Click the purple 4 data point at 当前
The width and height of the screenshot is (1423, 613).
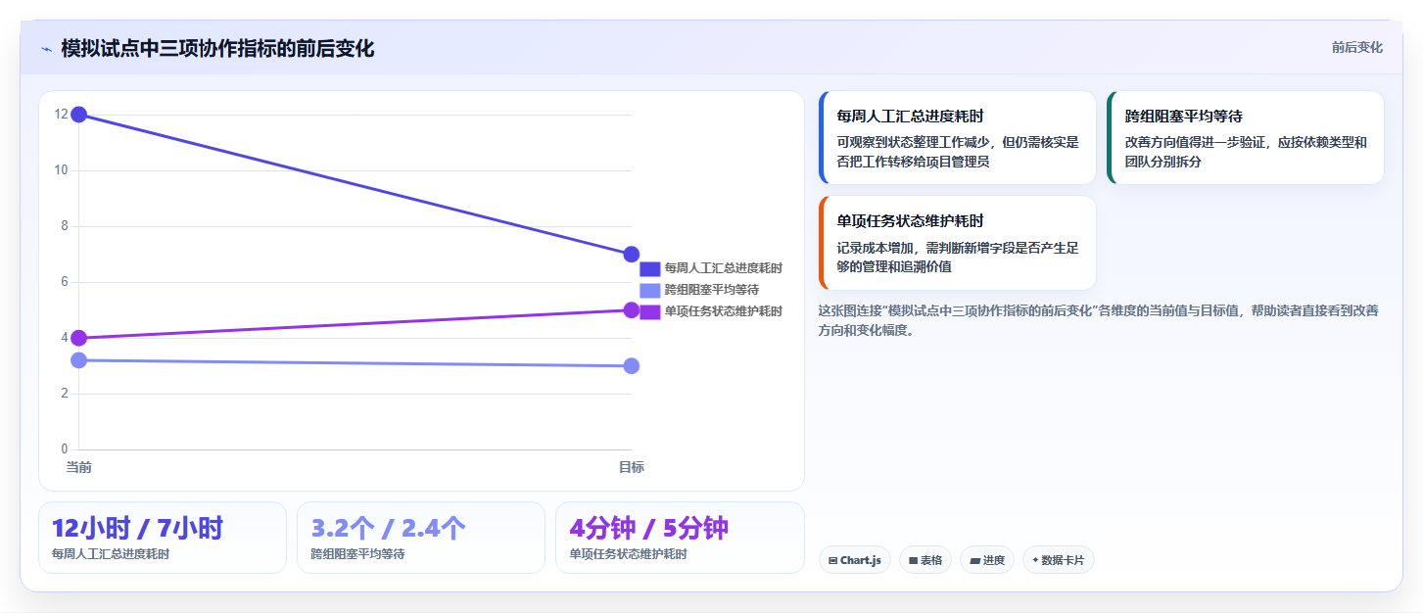[79, 338]
